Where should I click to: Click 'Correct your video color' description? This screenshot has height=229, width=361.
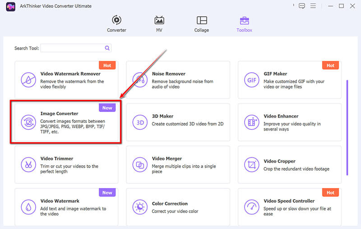175,211
